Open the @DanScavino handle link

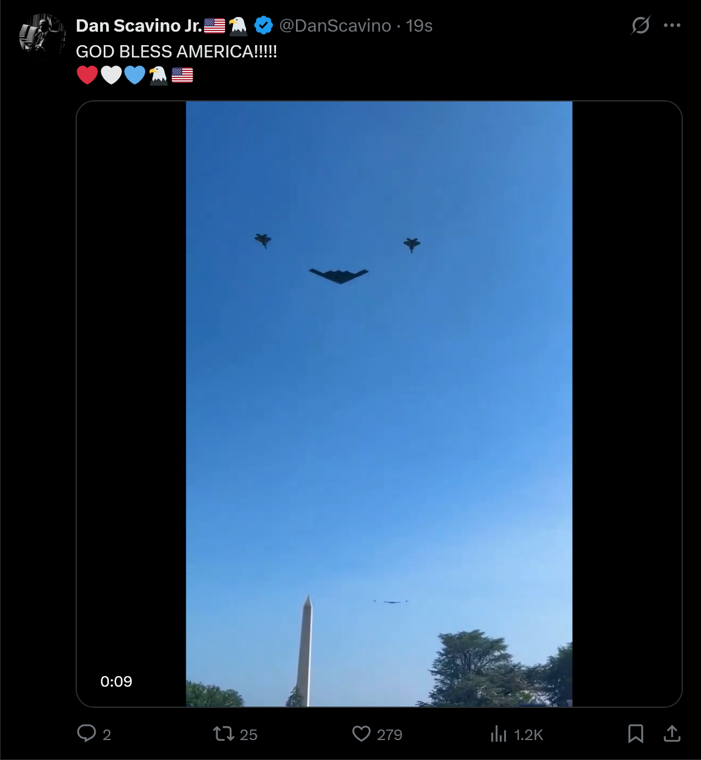335,26
